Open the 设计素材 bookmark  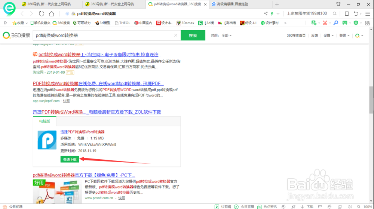[x=270, y=23]
